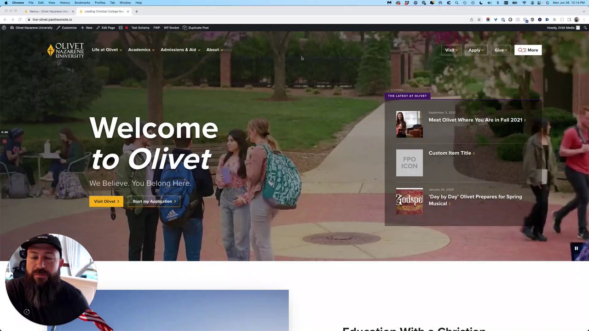
Task: Open 'Day by Day' Spring Musical article
Action: tap(475, 200)
